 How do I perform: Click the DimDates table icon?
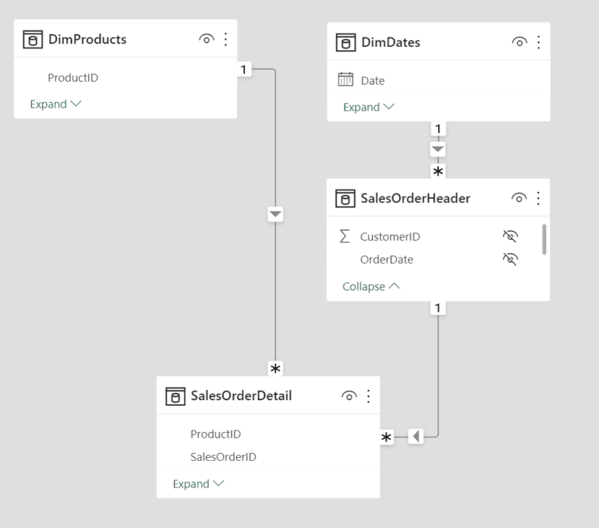(346, 42)
